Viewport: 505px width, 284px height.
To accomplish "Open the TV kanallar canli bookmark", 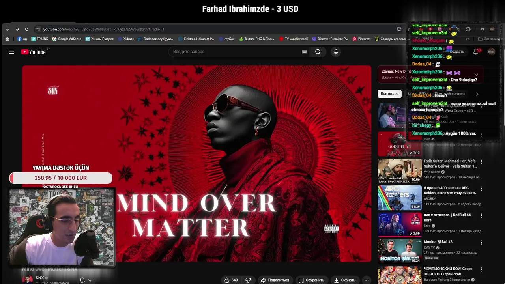I will pyautogui.click(x=294, y=39).
